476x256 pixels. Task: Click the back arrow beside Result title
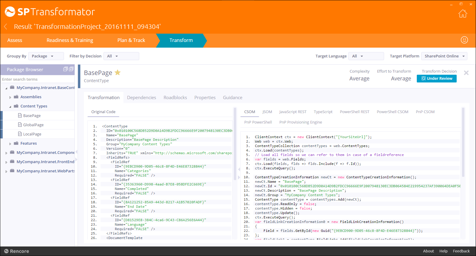6,27
